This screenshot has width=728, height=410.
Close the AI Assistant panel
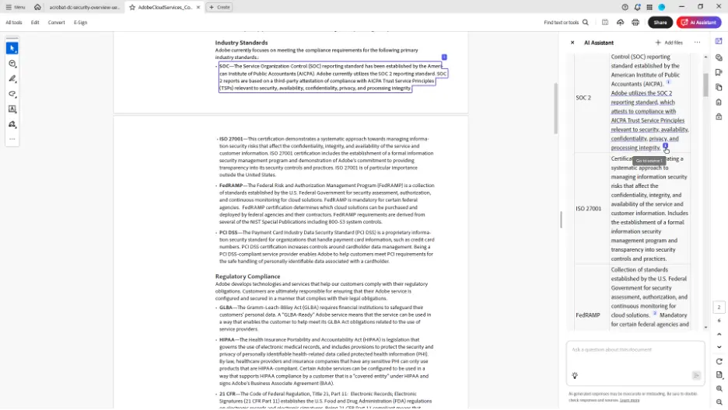click(x=572, y=43)
